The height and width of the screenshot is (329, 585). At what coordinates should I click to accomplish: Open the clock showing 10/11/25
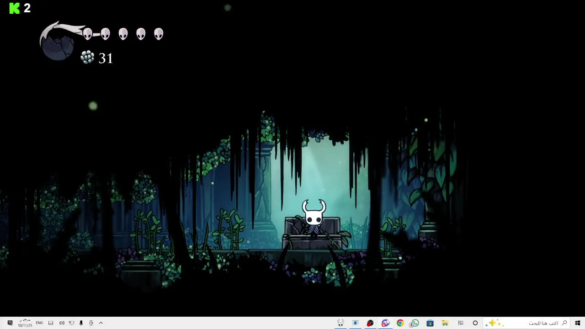25,323
